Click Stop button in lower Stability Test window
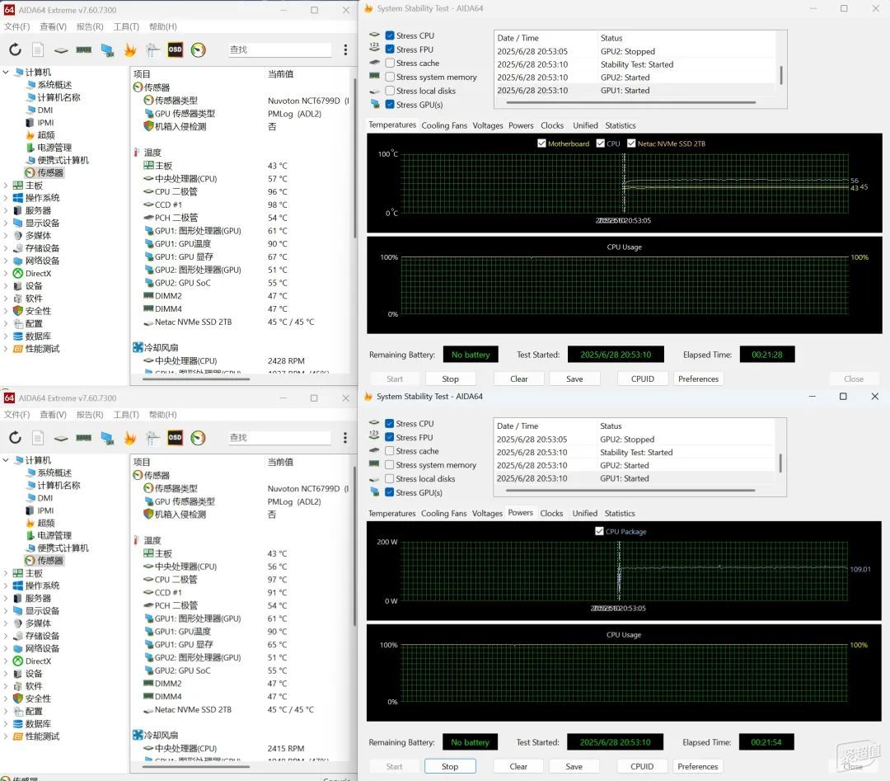 pyautogui.click(x=450, y=766)
